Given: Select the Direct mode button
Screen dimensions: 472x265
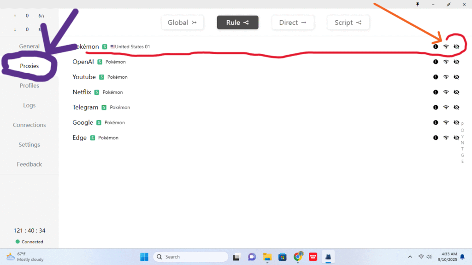Looking at the screenshot, I should 293,23.
